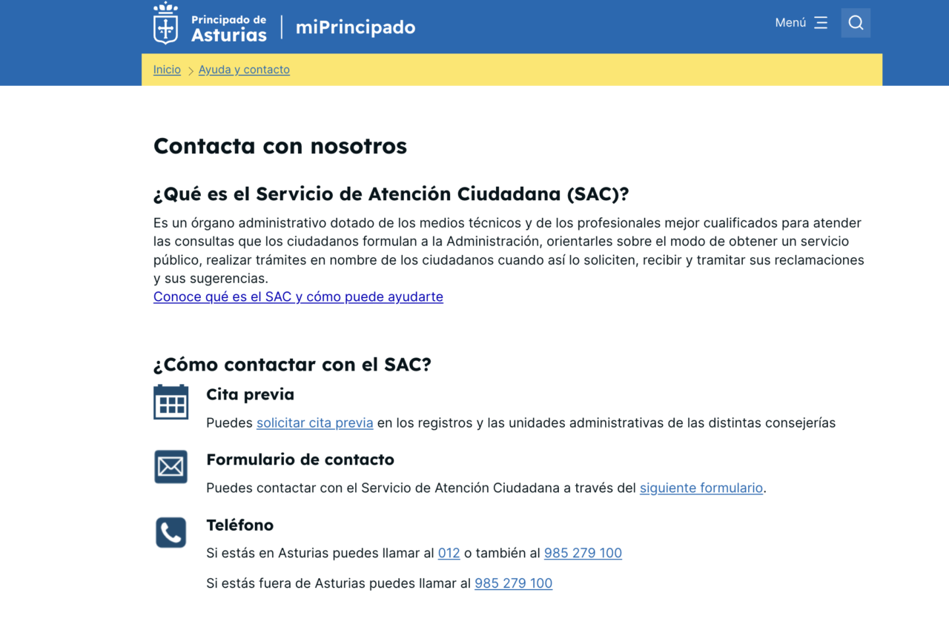This screenshot has width=949, height=630.
Task: Open the Menú label in header
Action: pos(790,23)
